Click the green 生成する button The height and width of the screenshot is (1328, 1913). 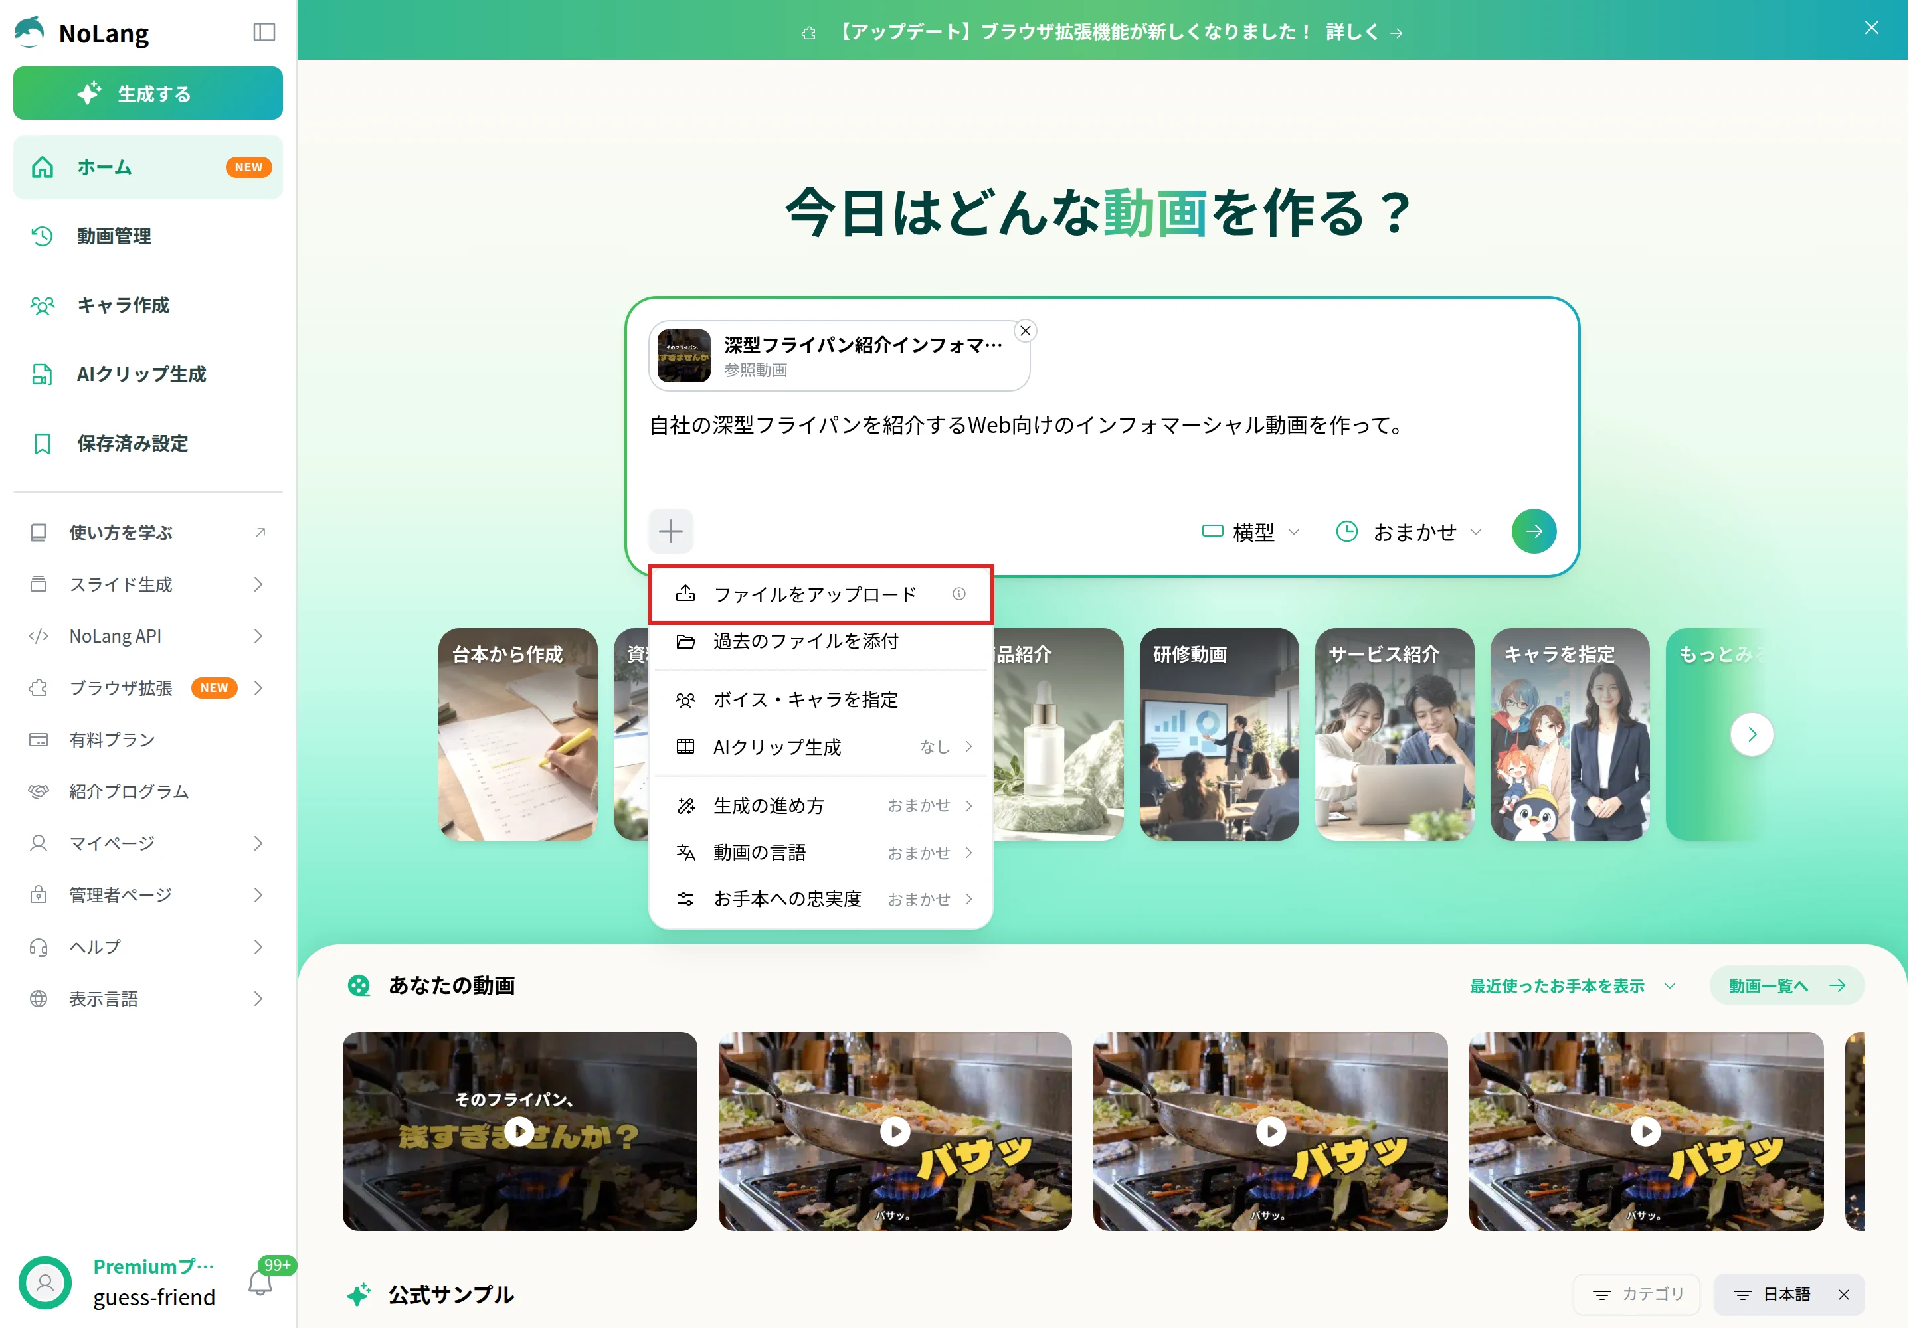148,93
